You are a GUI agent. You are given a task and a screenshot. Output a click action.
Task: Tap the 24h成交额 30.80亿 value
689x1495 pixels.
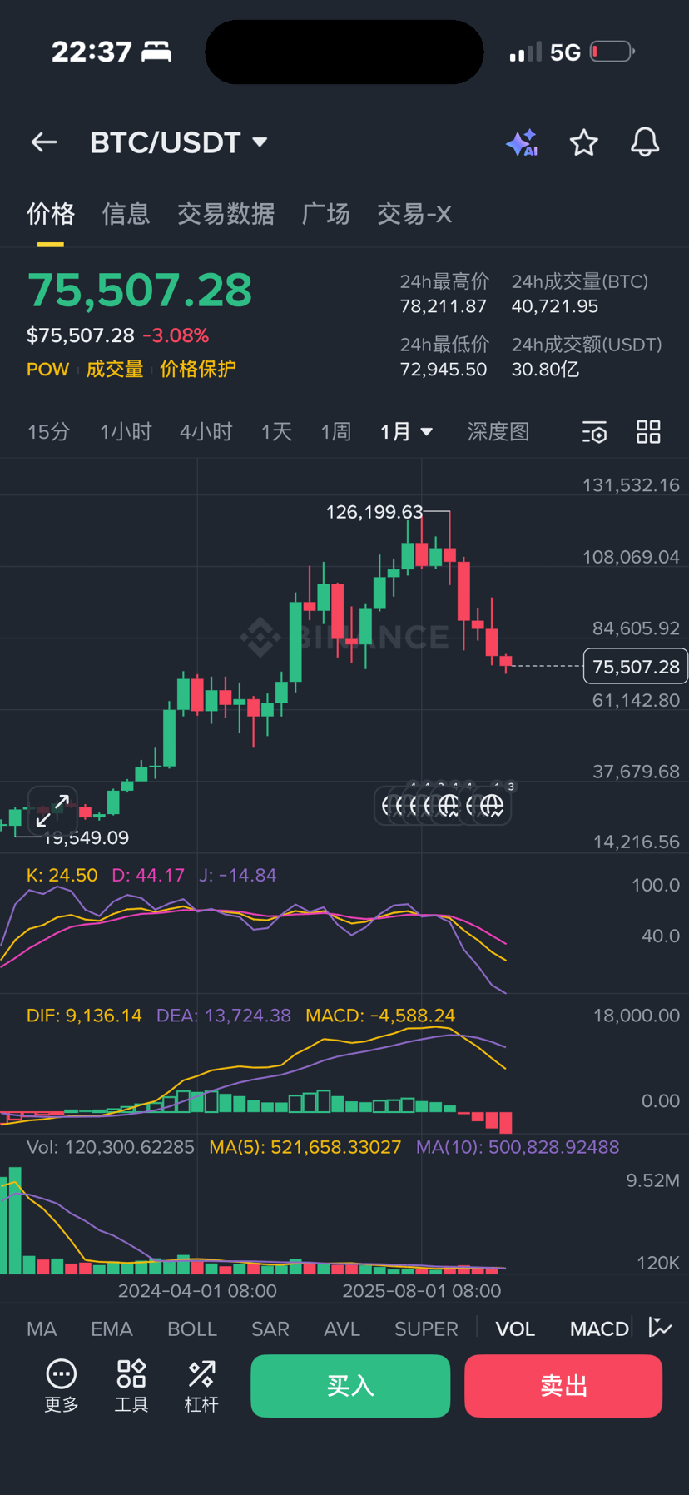point(545,370)
